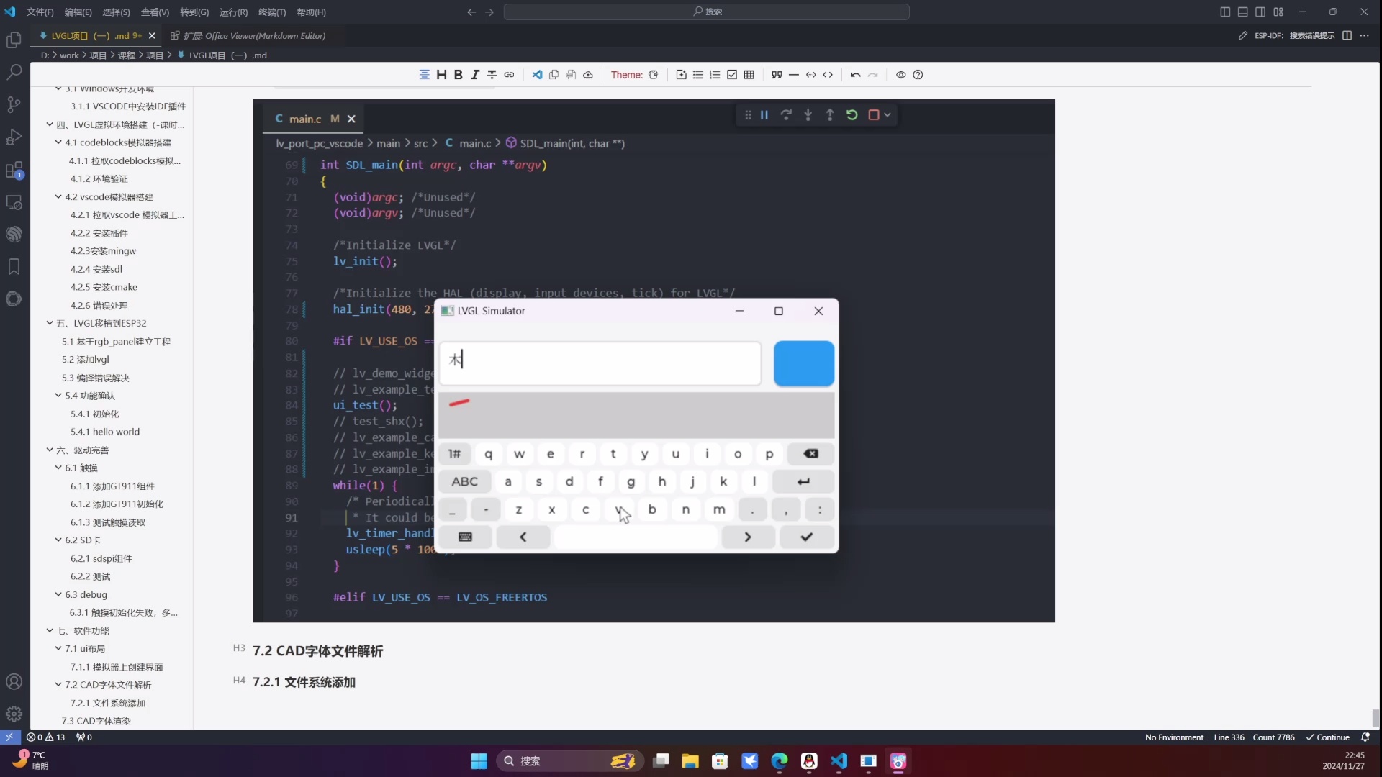Step over in the debug toolbar
The image size is (1382, 777).
[786, 114]
